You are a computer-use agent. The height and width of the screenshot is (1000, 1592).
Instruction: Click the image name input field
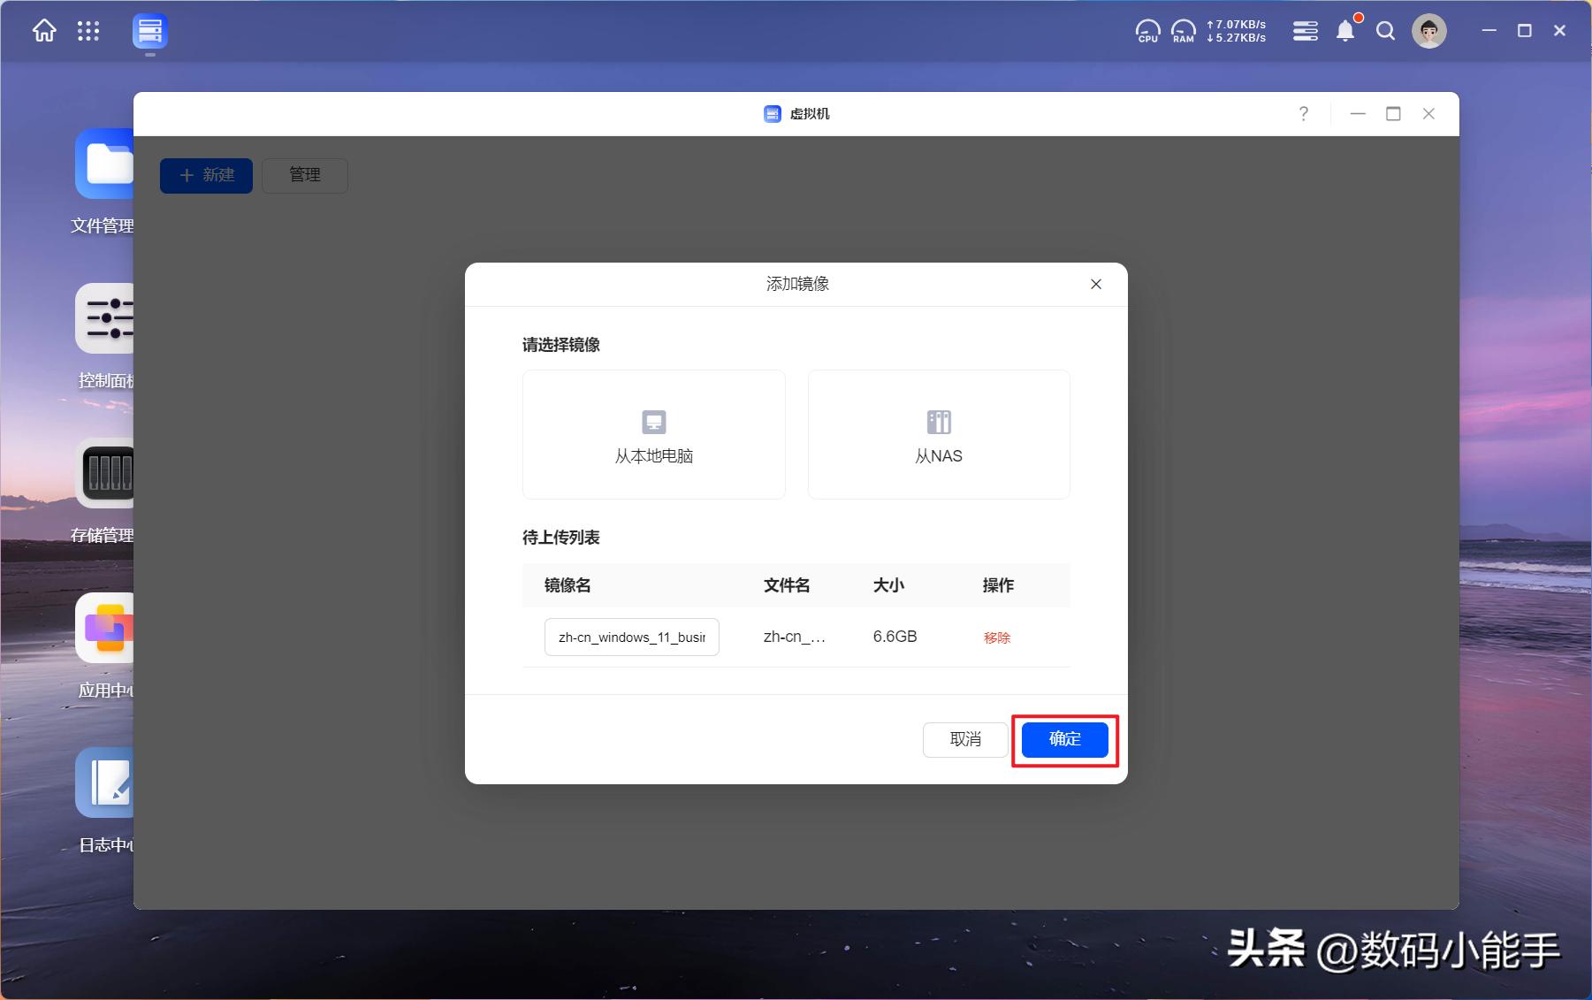[632, 637]
